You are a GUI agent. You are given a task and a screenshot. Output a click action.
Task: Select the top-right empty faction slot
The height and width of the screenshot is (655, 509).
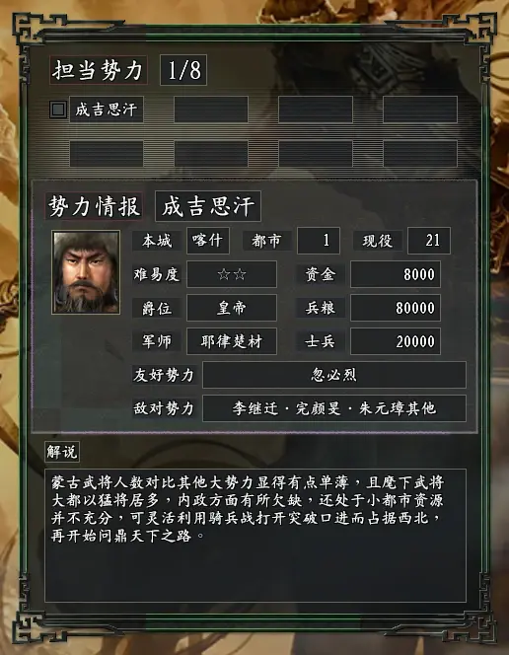click(x=420, y=109)
